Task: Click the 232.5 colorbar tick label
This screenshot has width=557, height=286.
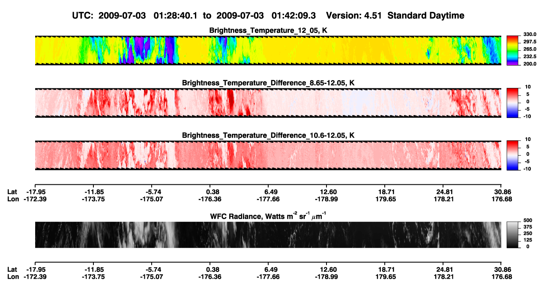Action: click(x=530, y=57)
